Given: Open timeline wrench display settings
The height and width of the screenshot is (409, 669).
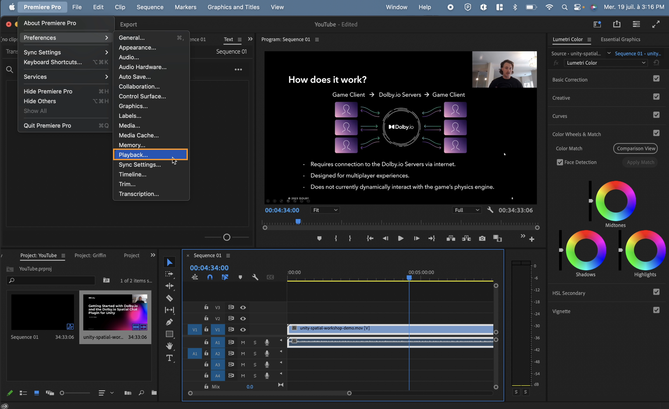Looking at the screenshot, I should coord(255,277).
